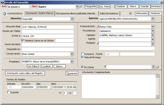The image size is (164, 105).
Task: Uncheck the Nota de Encargo checkbox
Action: pyautogui.click(x=83, y=57)
